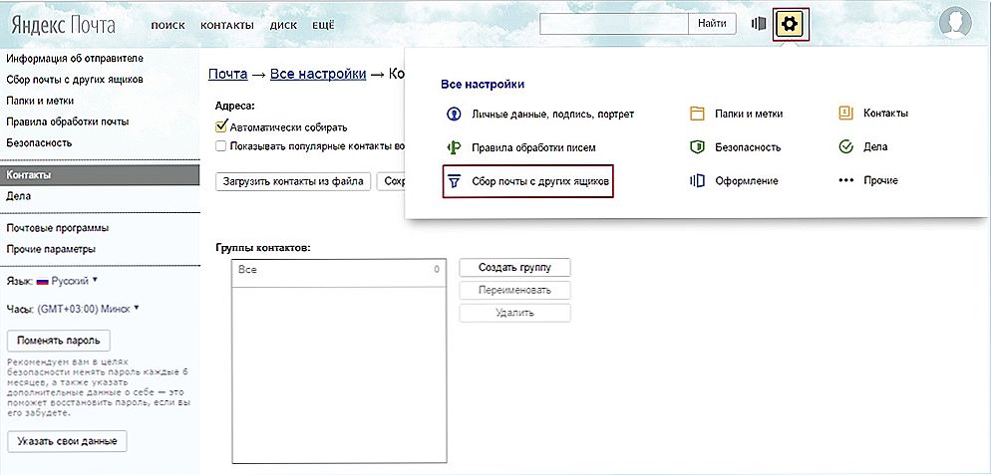Click the folders and labels icon
Image resolution: width=991 pixels, height=475 pixels.
(697, 114)
